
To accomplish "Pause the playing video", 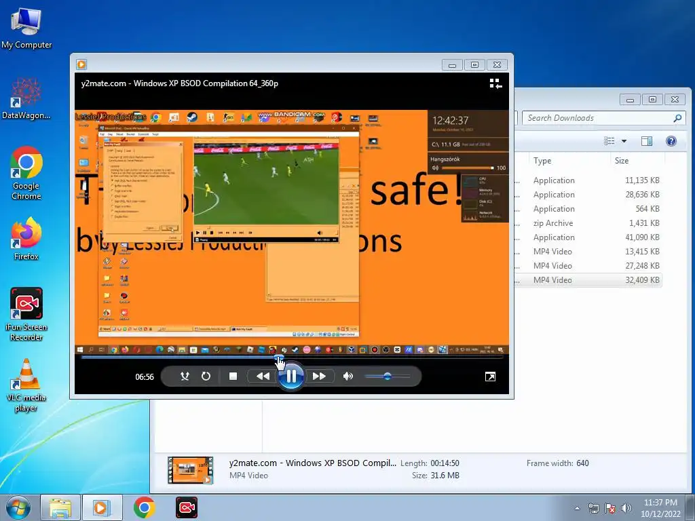I will point(290,377).
